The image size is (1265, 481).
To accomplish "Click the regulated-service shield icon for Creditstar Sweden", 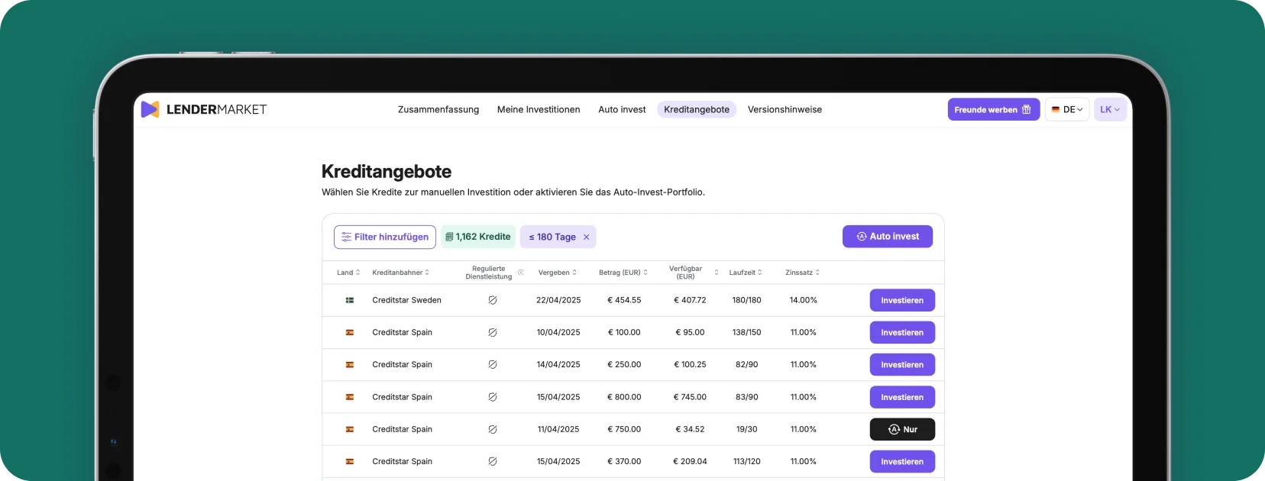I will tap(493, 300).
